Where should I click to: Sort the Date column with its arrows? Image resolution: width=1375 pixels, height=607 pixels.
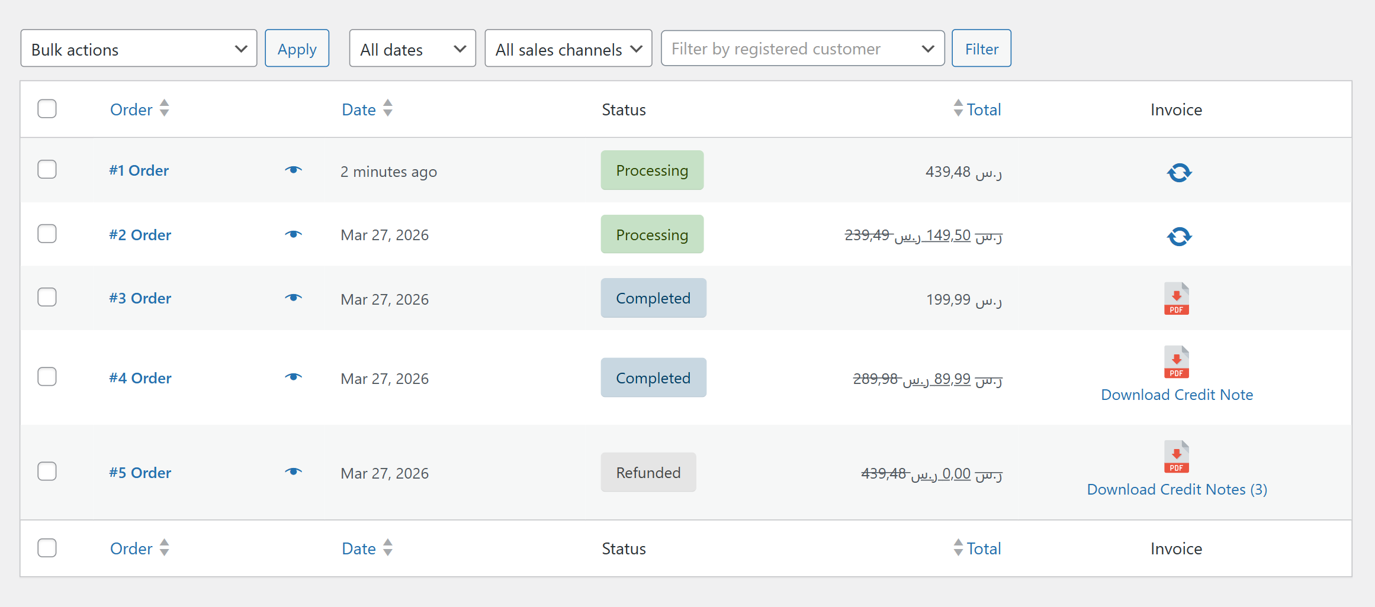coord(388,109)
